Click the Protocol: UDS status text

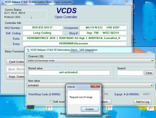(x=12, y=17)
